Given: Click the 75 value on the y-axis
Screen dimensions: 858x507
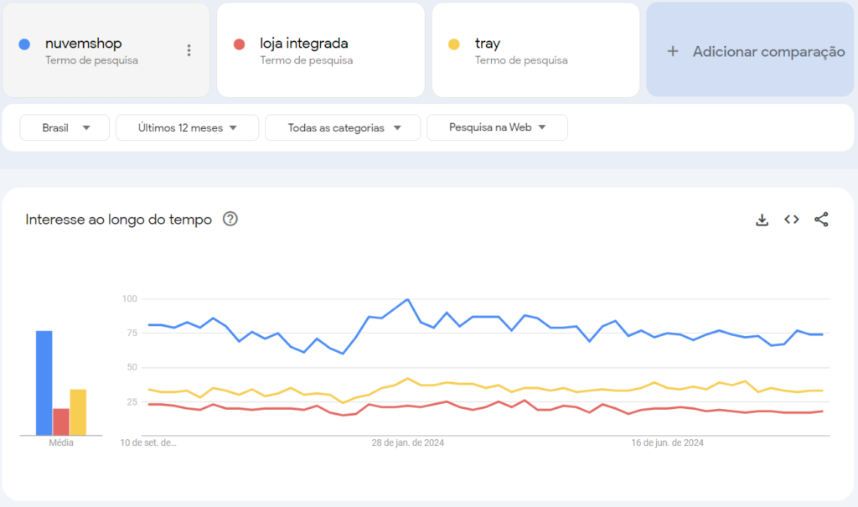Looking at the screenshot, I should point(132,333).
